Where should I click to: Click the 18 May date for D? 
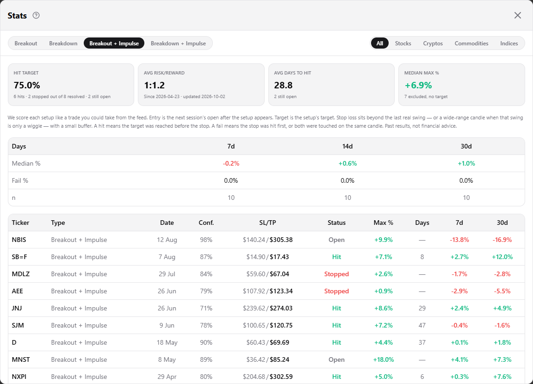point(167,342)
